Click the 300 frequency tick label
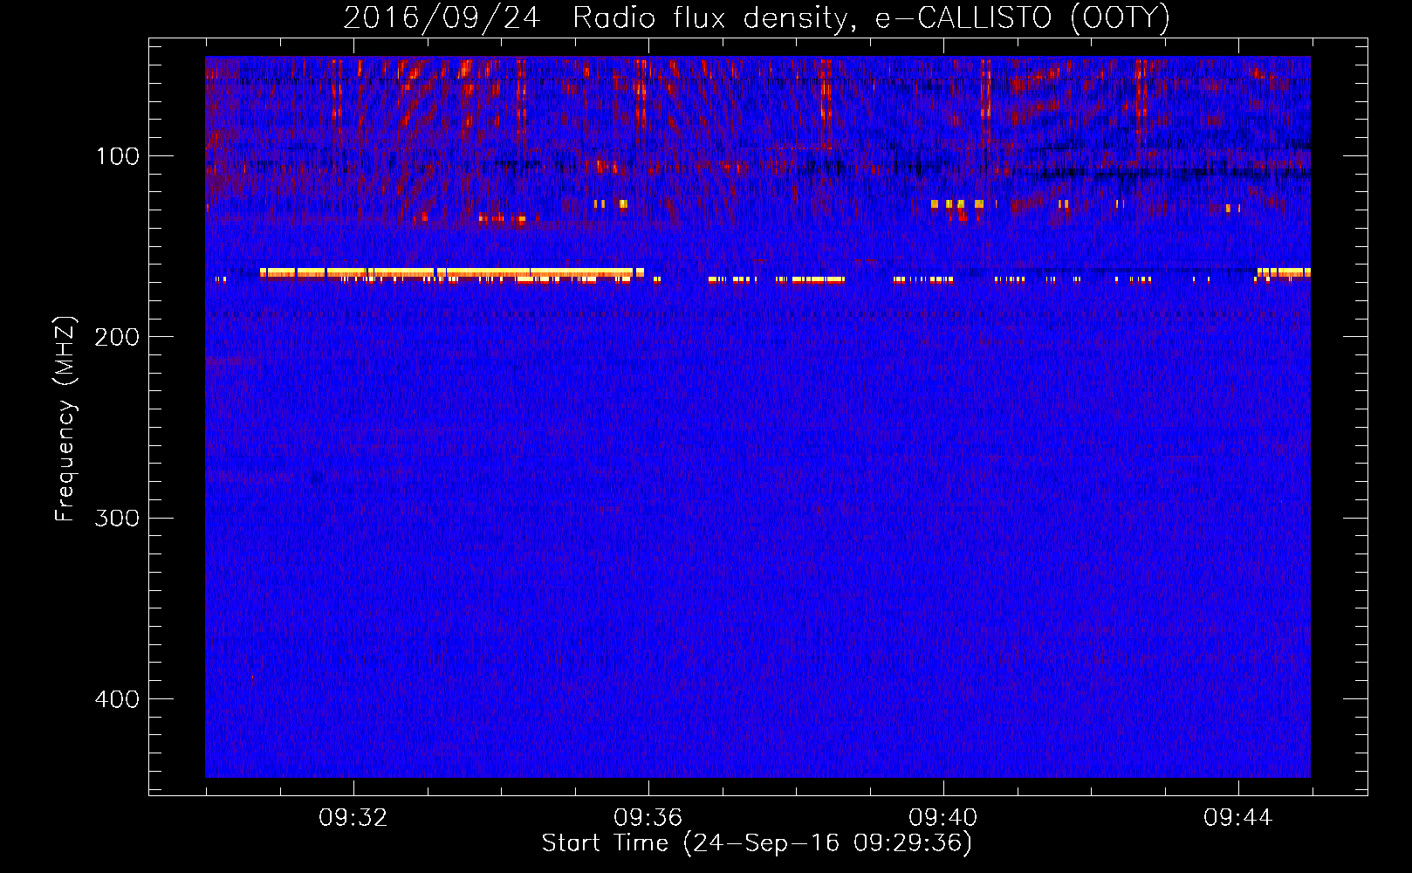The image size is (1412, 873). tap(117, 518)
